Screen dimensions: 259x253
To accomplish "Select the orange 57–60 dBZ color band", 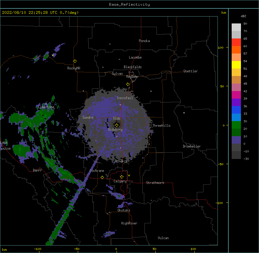I will click(x=236, y=50).
